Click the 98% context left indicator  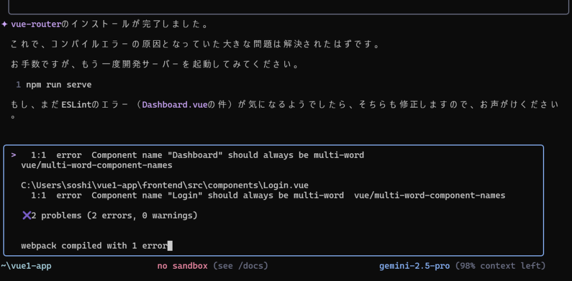pyautogui.click(x=500, y=266)
